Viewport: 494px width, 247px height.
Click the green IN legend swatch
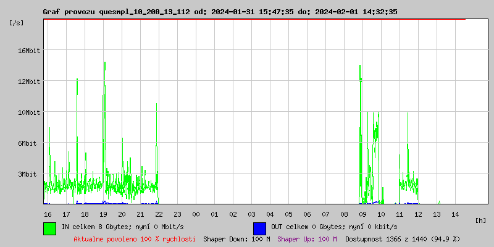pyautogui.click(x=49, y=228)
